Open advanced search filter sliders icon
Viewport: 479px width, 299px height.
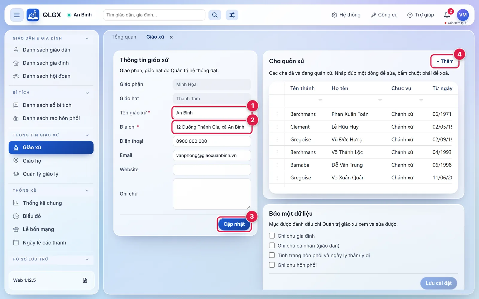coord(232,15)
